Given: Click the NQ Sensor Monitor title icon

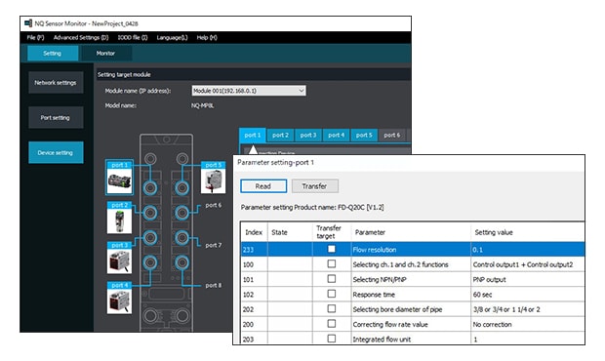Looking at the screenshot, I should coord(28,23).
